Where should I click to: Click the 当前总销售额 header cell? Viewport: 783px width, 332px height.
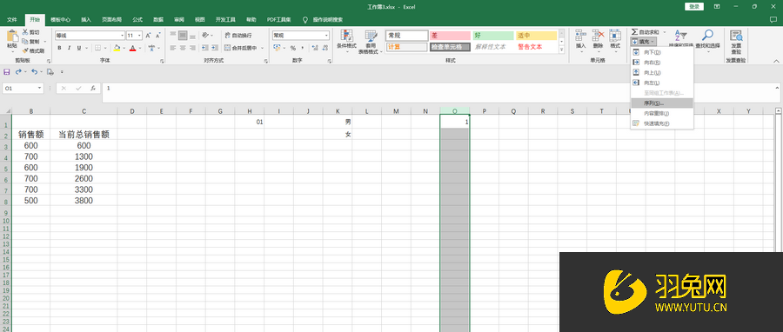pyautogui.click(x=84, y=134)
